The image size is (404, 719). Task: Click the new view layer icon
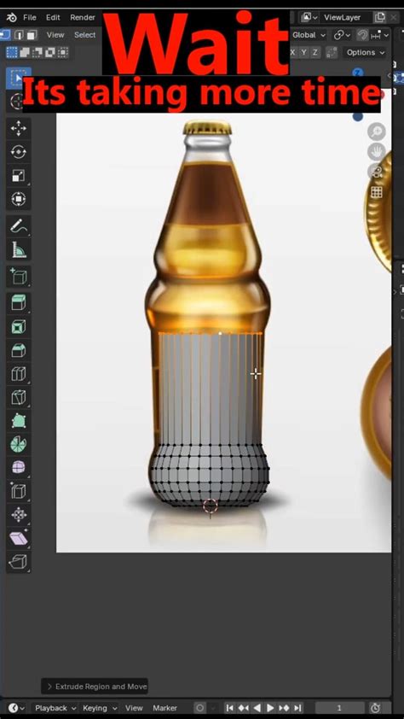coord(380,17)
